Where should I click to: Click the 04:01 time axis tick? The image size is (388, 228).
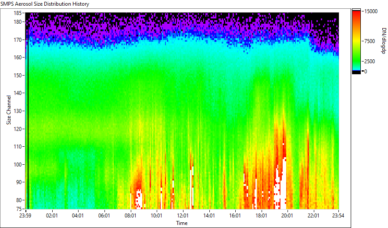[78, 216]
